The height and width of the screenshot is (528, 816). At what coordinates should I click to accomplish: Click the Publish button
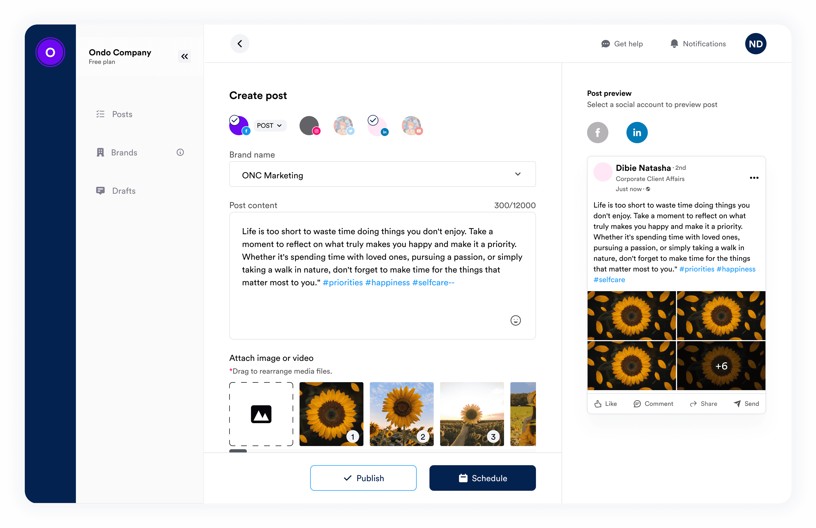pyautogui.click(x=363, y=478)
